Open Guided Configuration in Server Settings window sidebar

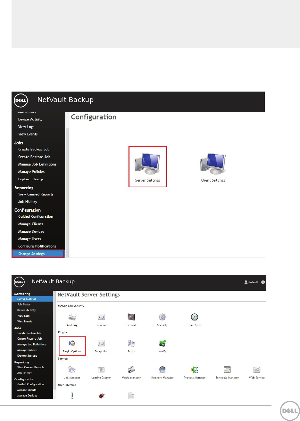click(x=30, y=384)
